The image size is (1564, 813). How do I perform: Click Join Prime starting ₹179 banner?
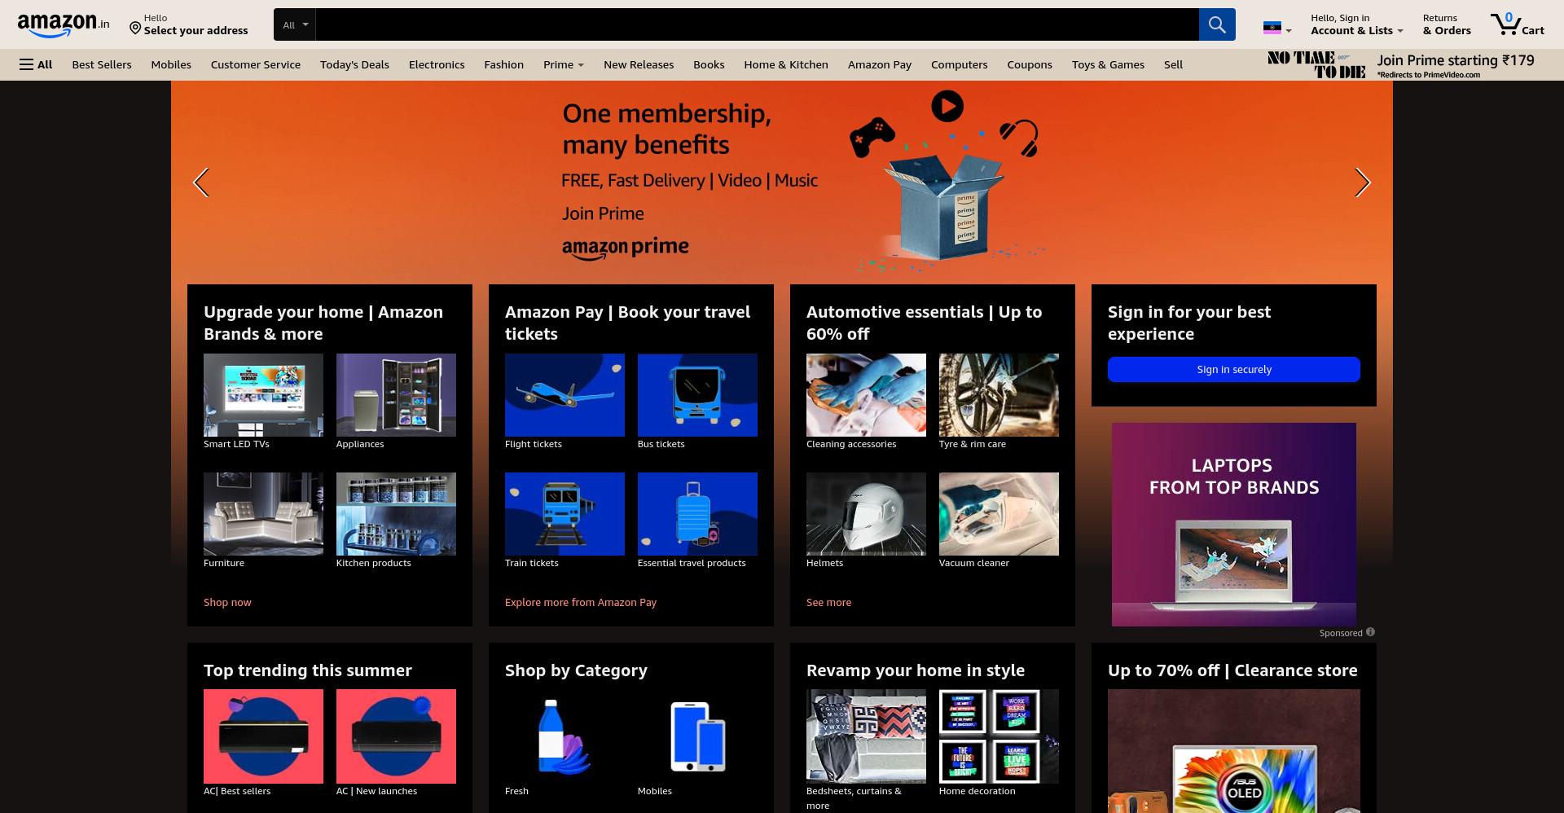tap(1401, 64)
